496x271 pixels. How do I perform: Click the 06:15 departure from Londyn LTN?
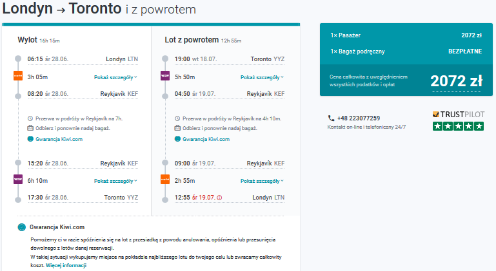click(83, 59)
